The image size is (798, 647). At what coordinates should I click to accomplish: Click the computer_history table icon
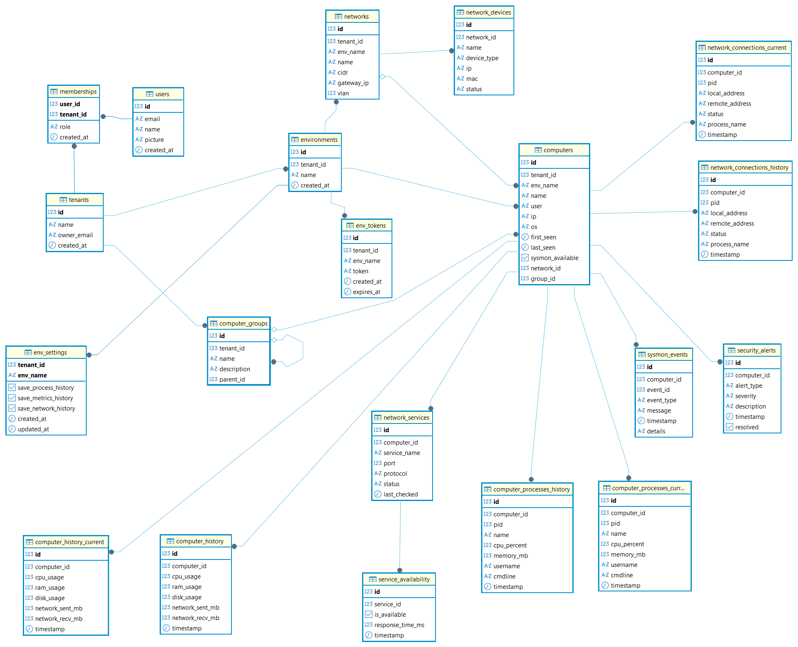[170, 541]
